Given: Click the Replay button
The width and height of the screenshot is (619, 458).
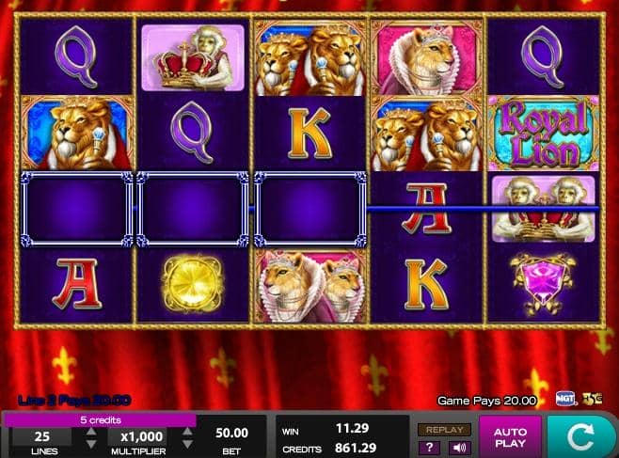Looking at the screenshot, I should 445,430.
